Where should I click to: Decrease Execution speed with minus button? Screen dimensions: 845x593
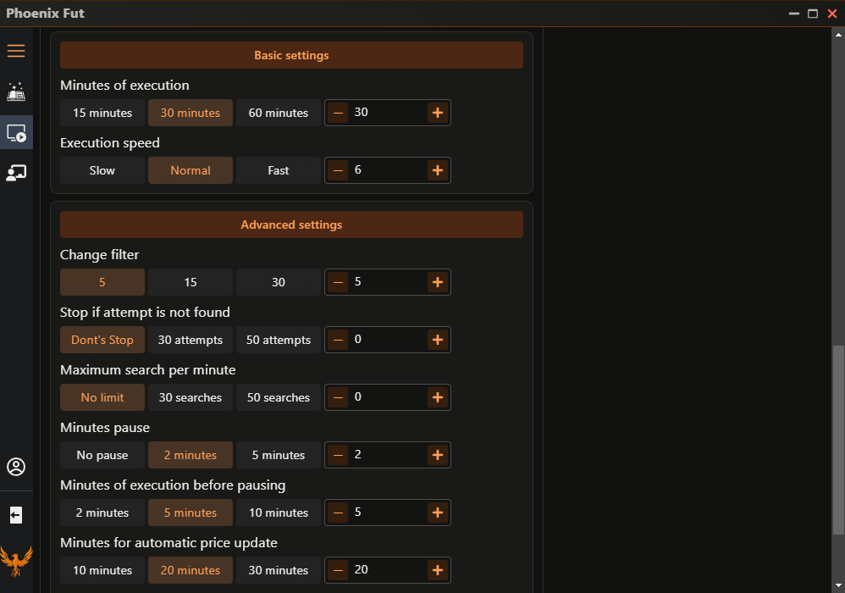[x=338, y=170]
